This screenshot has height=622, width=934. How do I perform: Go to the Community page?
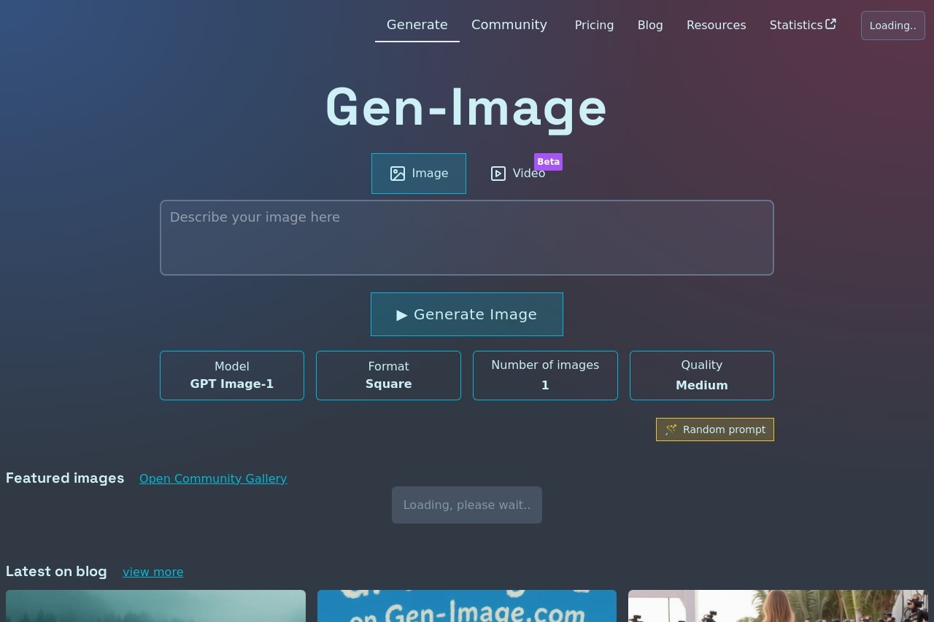(x=509, y=25)
